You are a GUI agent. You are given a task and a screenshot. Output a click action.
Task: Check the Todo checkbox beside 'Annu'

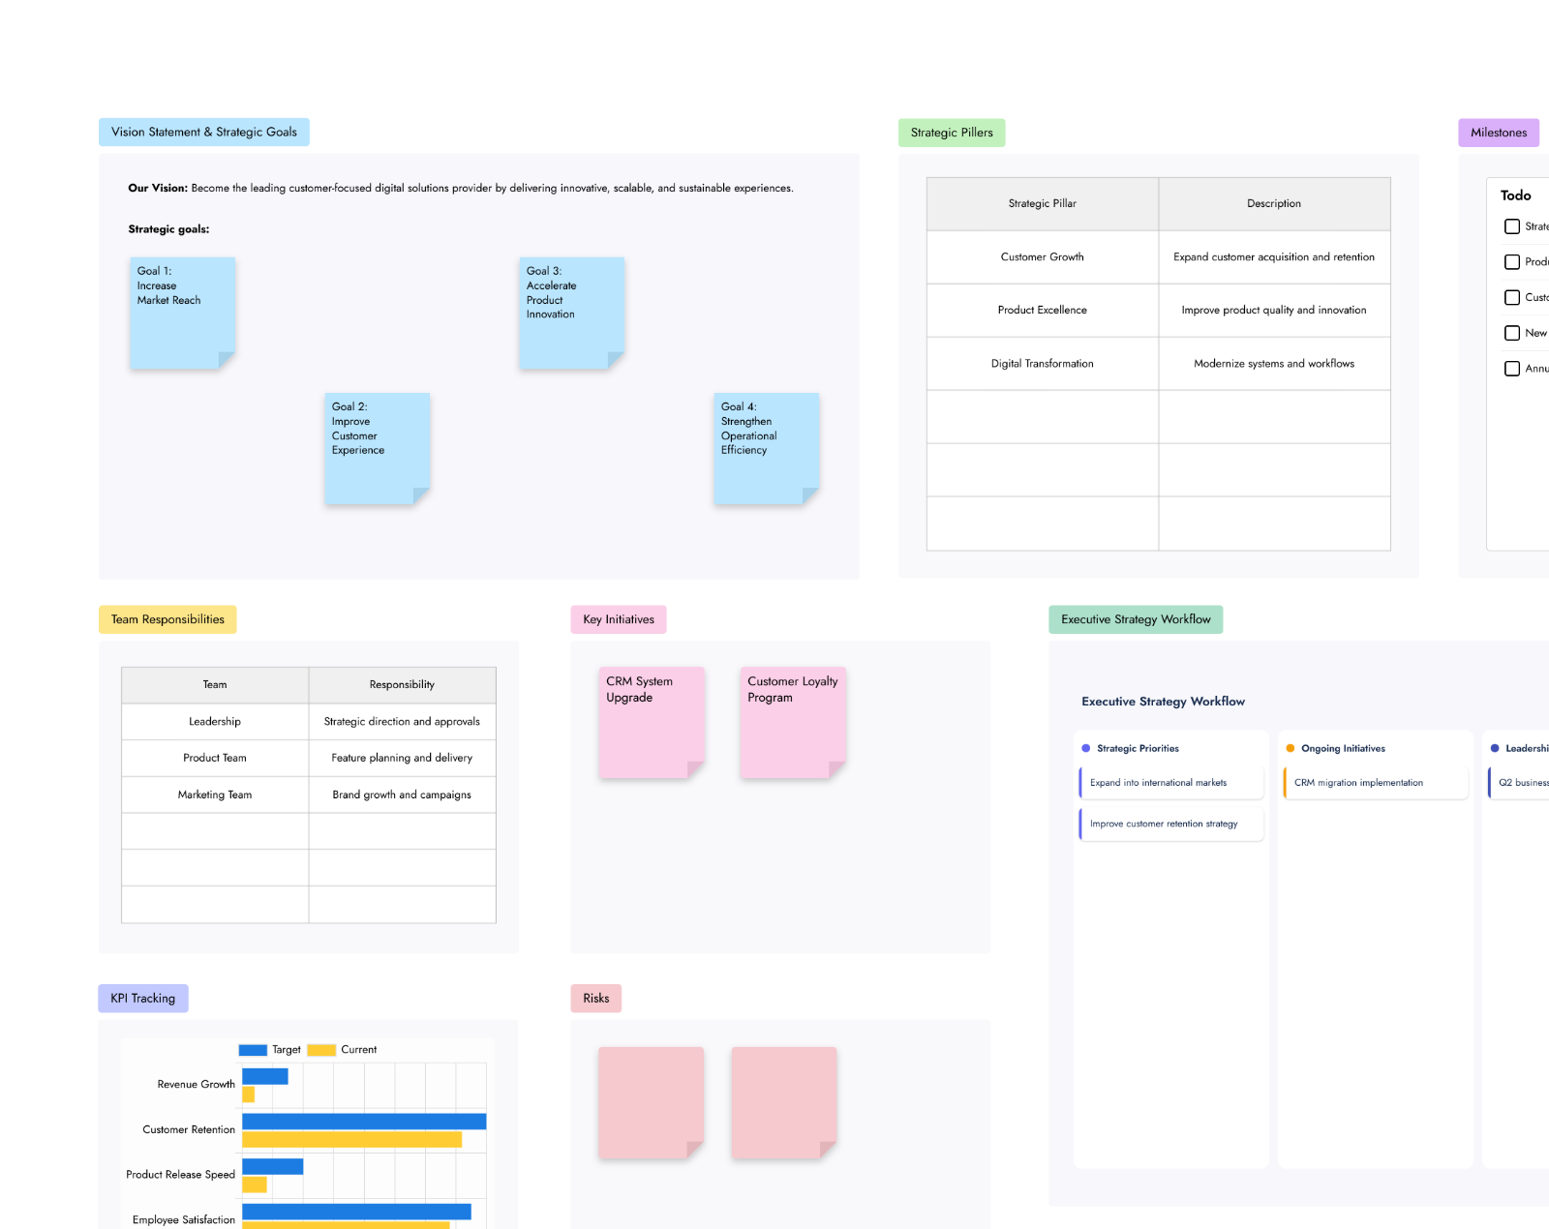[x=1511, y=369]
